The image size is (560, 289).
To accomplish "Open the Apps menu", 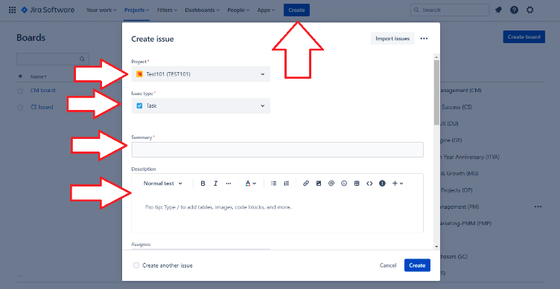I will tap(266, 10).
